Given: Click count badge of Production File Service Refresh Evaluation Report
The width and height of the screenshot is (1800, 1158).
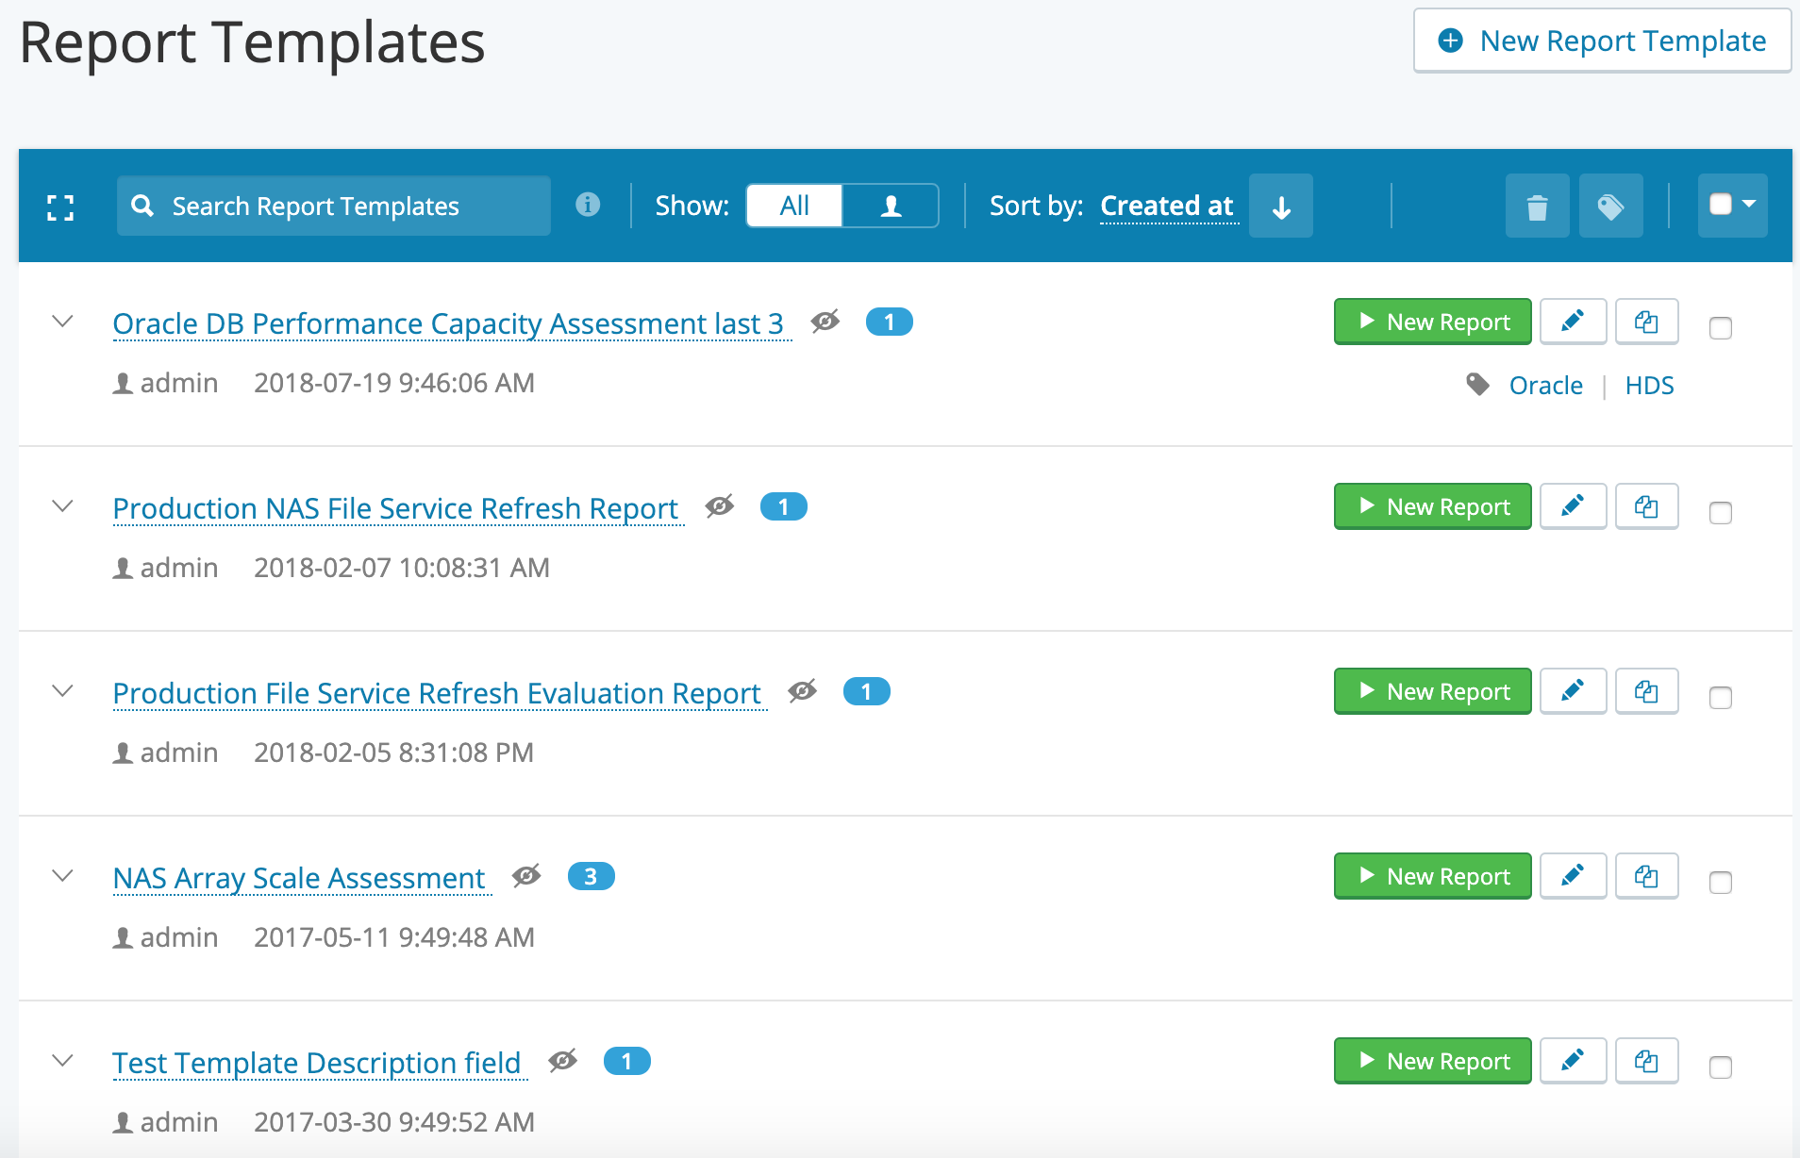Looking at the screenshot, I should (866, 692).
